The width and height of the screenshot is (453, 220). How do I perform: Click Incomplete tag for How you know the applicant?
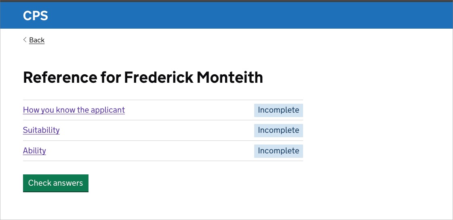pos(278,110)
